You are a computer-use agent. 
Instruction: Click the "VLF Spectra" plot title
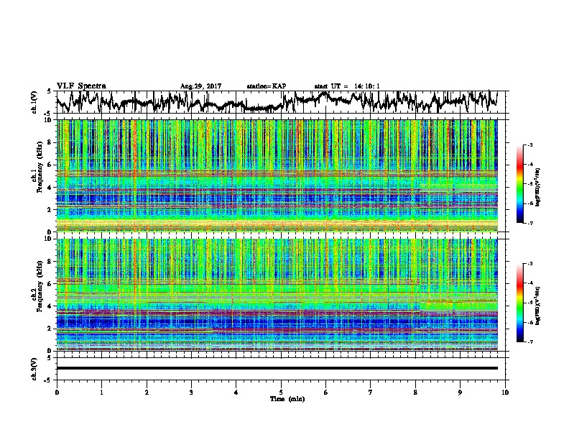point(81,86)
